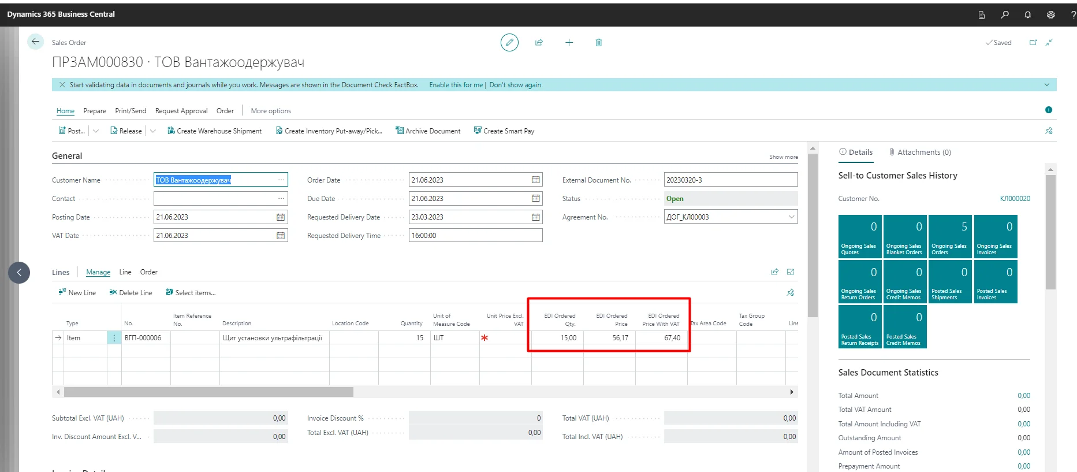Open the Attachments (0) tab
Screen dimensions: 1077x472
921,153
